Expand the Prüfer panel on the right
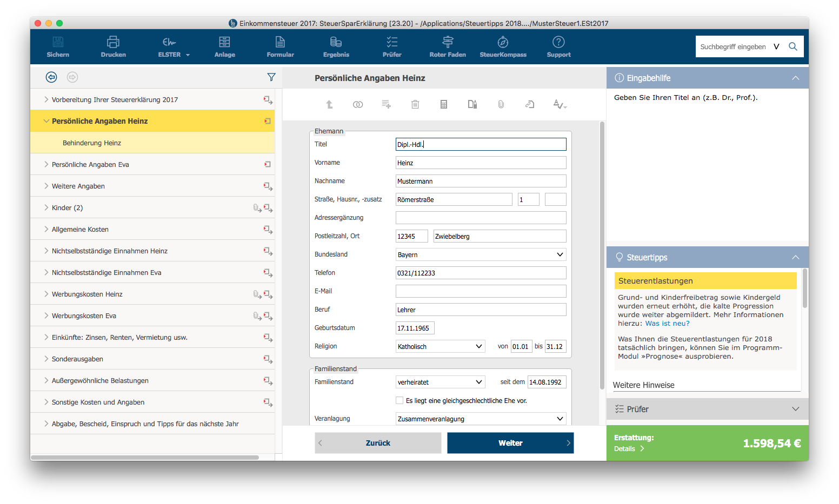 pos(795,409)
